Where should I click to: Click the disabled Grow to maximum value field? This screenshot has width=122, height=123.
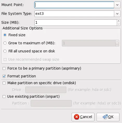(x=89, y=43)
